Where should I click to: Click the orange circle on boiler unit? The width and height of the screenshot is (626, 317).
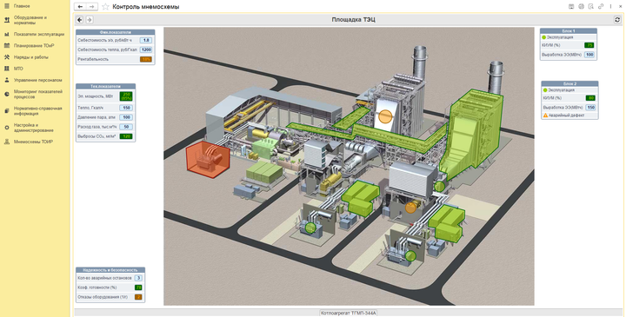click(385, 116)
